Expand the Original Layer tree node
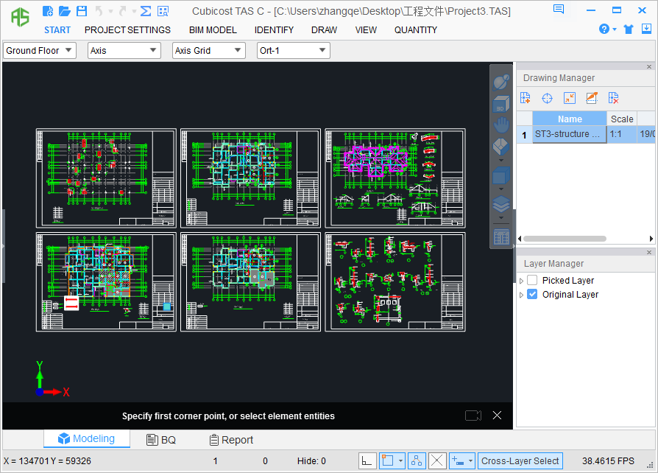This screenshot has width=658, height=473. coord(522,295)
